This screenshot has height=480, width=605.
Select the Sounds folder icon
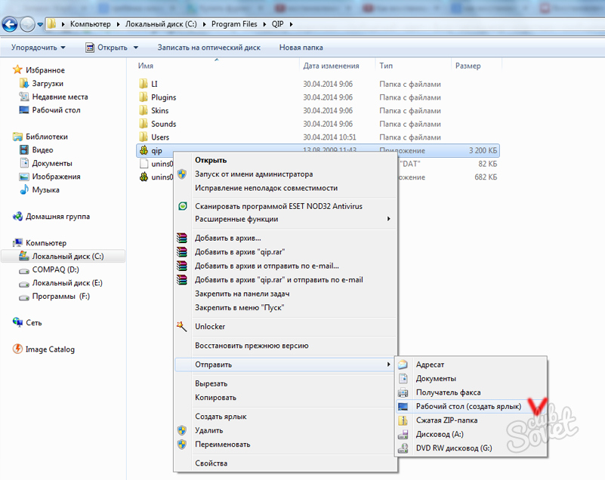[144, 124]
